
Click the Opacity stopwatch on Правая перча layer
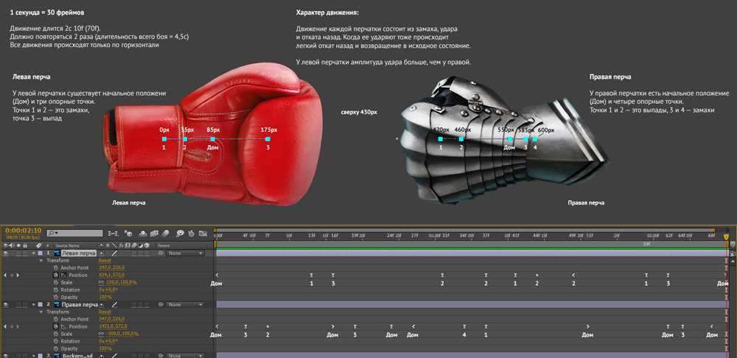(x=56, y=348)
